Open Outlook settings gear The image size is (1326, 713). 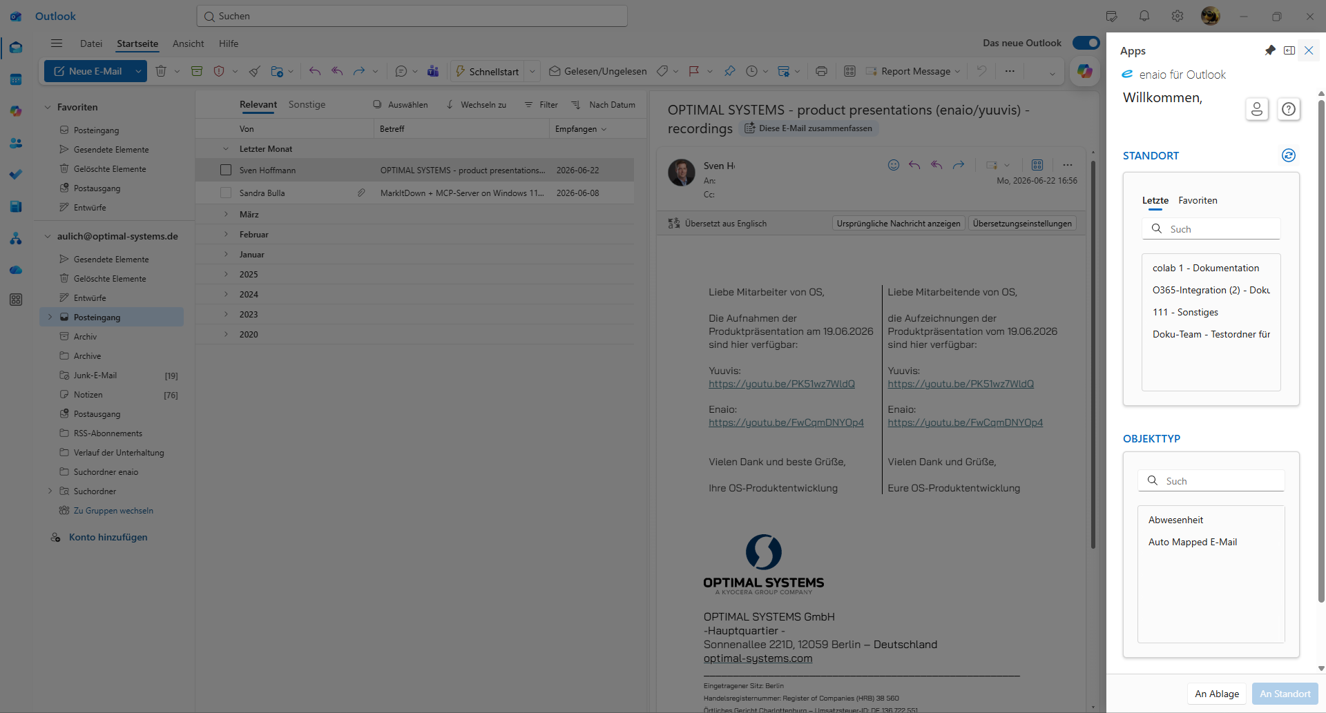[1178, 16]
